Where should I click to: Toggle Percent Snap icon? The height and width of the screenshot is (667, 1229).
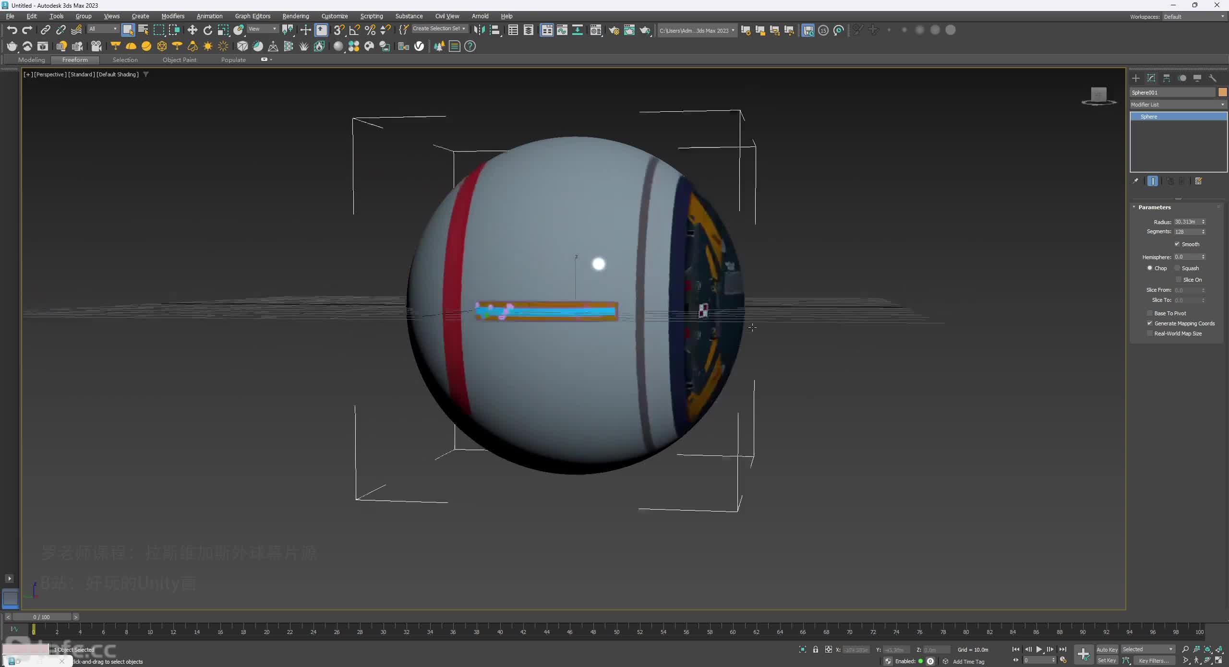click(370, 30)
